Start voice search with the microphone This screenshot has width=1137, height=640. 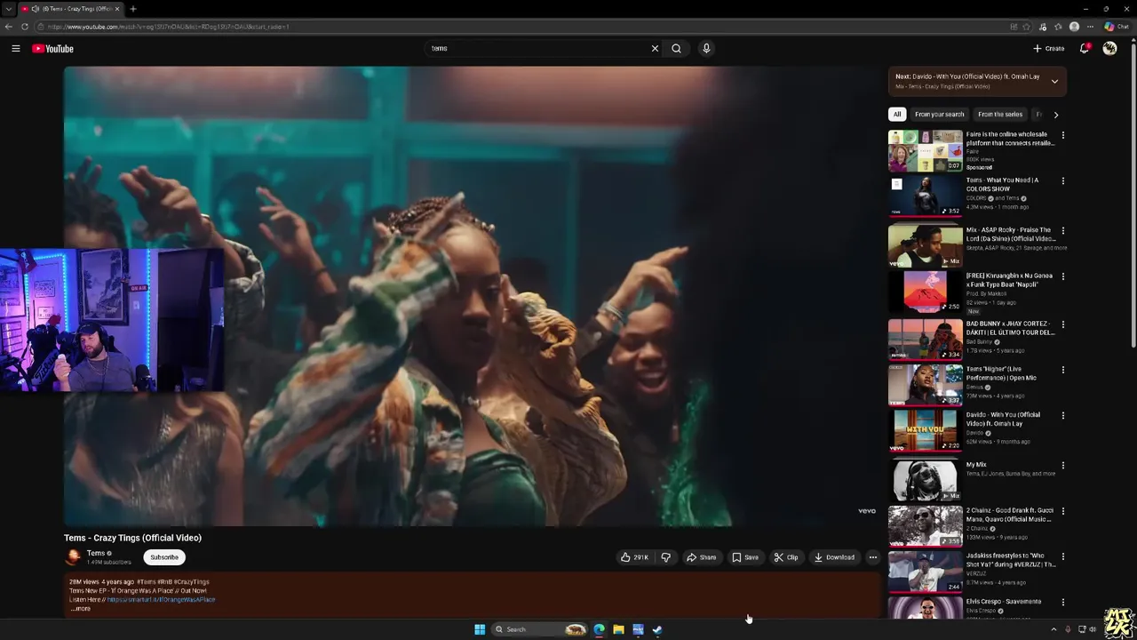[x=706, y=49]
